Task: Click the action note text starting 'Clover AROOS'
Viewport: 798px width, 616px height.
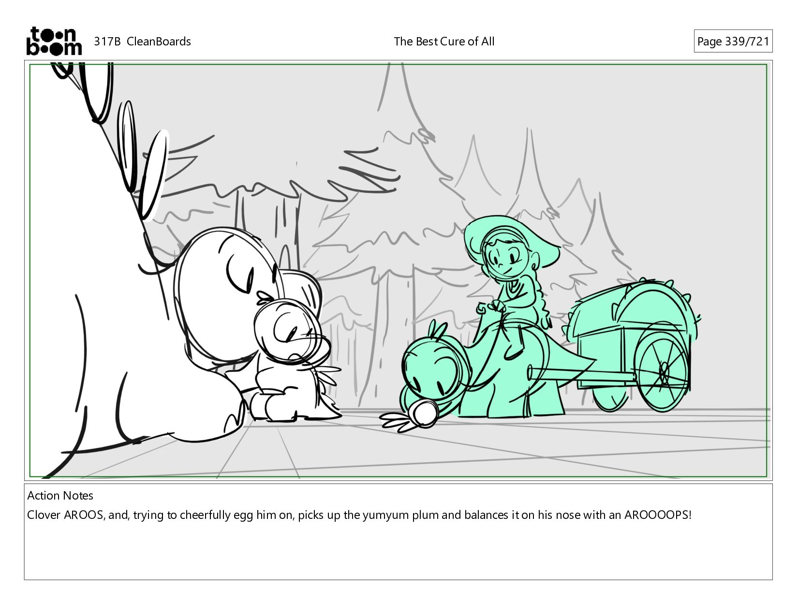Action: tap(359, 515)
